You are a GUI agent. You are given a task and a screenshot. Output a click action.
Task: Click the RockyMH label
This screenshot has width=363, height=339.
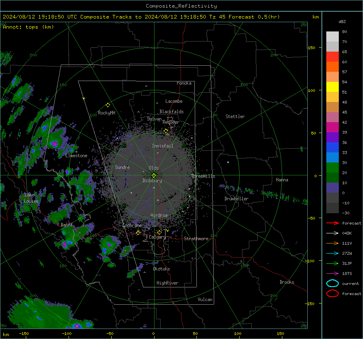(x=106, y=113)
